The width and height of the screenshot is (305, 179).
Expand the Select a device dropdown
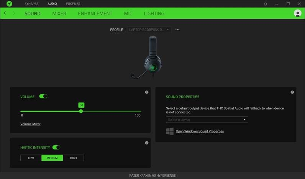tap(207, 120)
